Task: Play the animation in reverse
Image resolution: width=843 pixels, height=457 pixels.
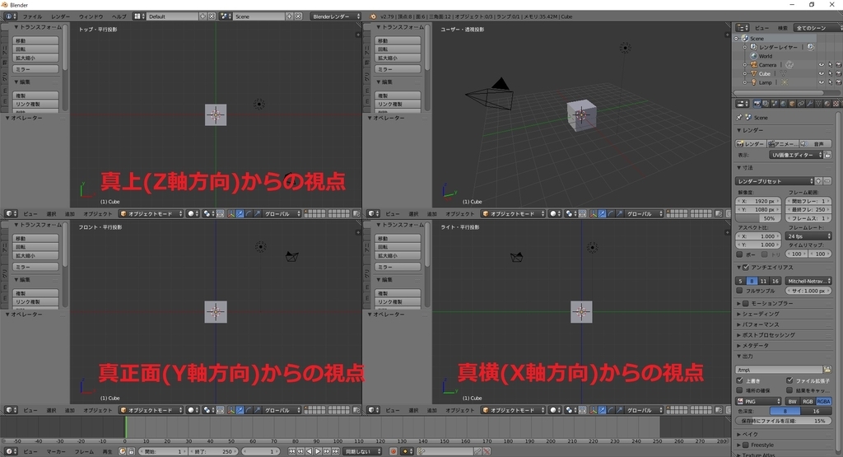Action: tap(310, 451)
